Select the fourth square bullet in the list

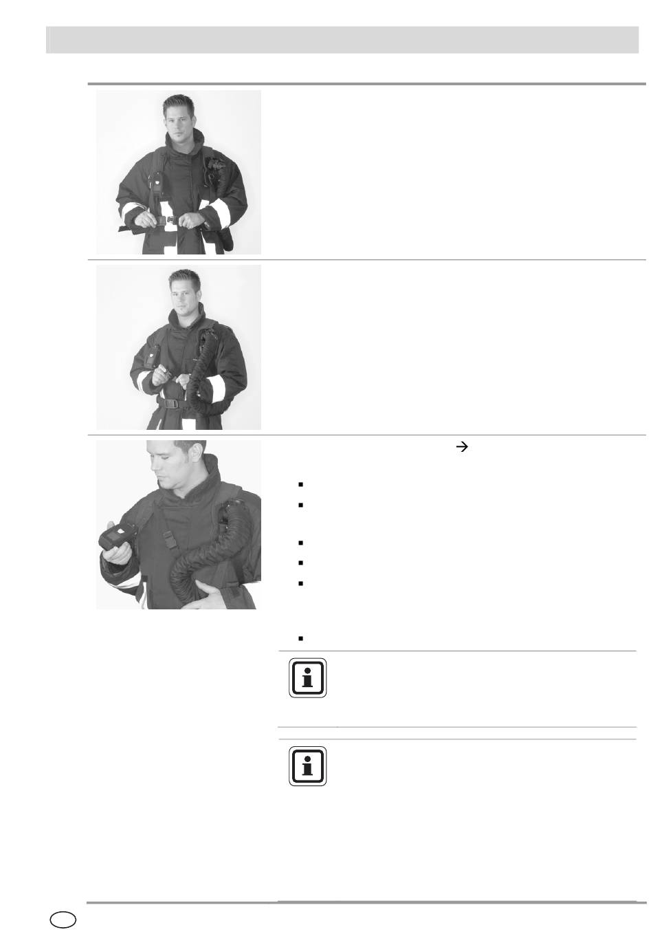click(x=301, y=563)
